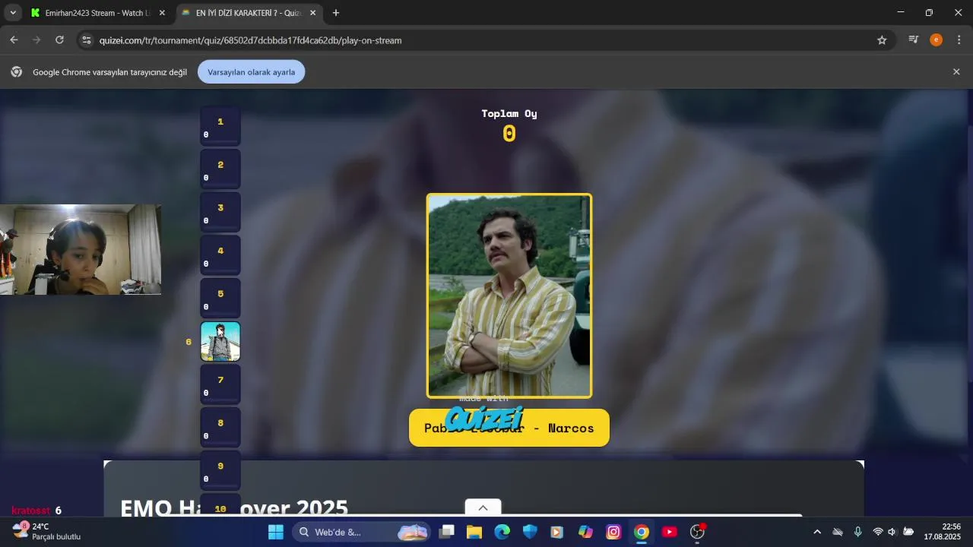
Task: Select vote slot number 9
Action: 220,471
